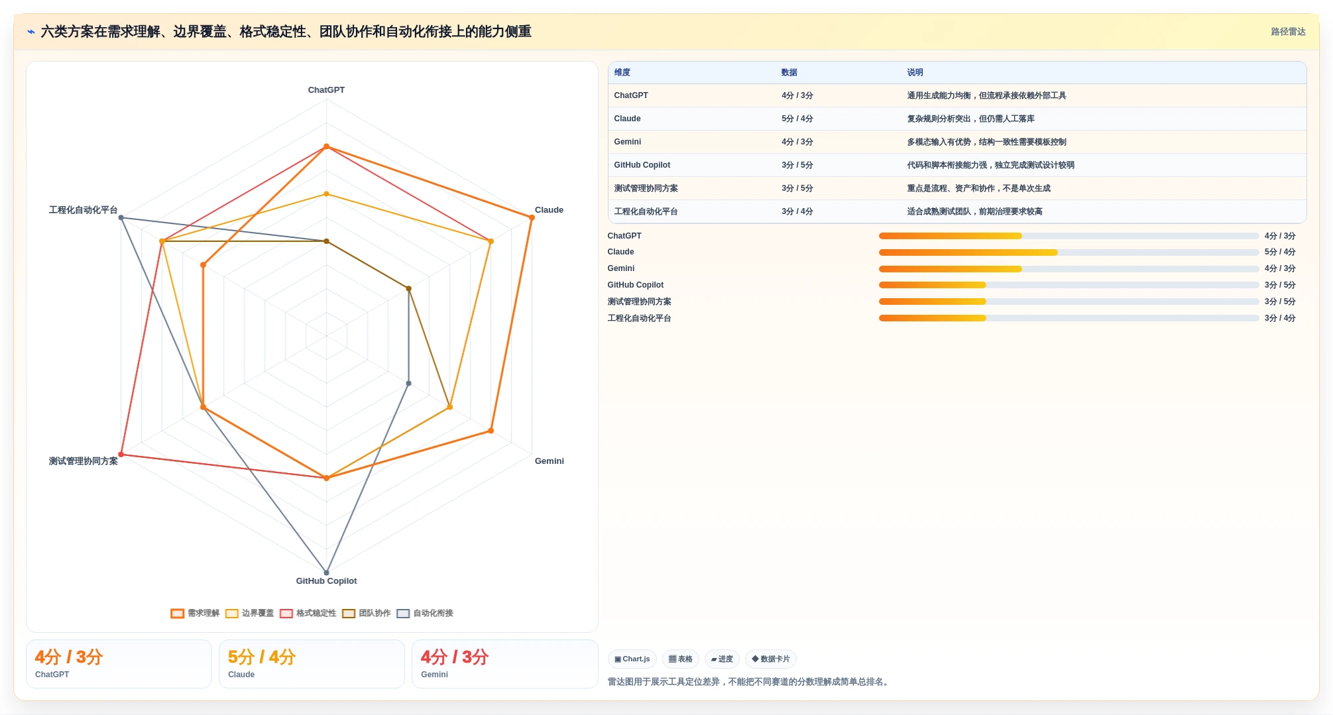This screenshot has height=715, width=1333.
Task: Click the panel heading 六类方案 title
Action: (x=286, y=32)
